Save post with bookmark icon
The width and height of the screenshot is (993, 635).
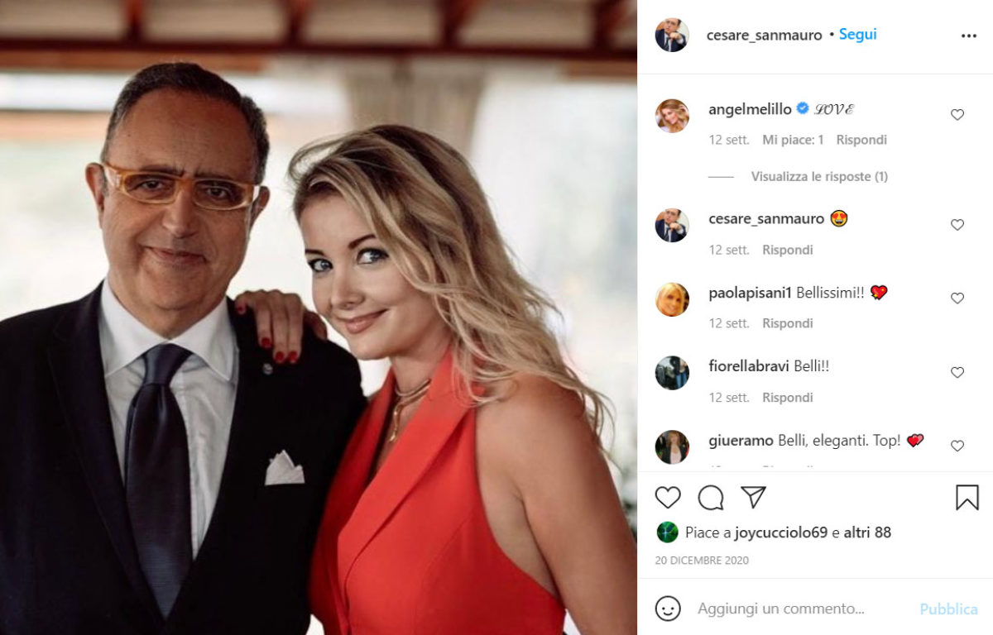(x=967, y=497)
